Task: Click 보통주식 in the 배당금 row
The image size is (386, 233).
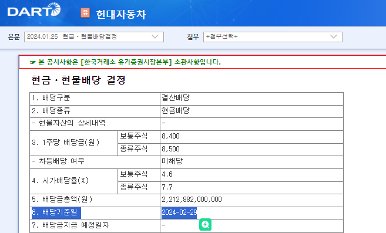Action: click(x=134, y=136)
